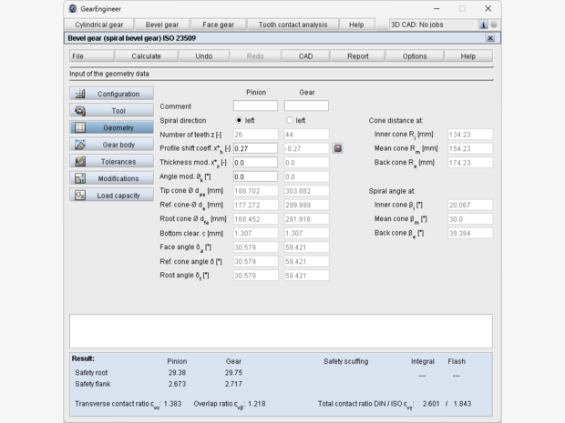Select the Pinion left spiral direction

(240, 120)
